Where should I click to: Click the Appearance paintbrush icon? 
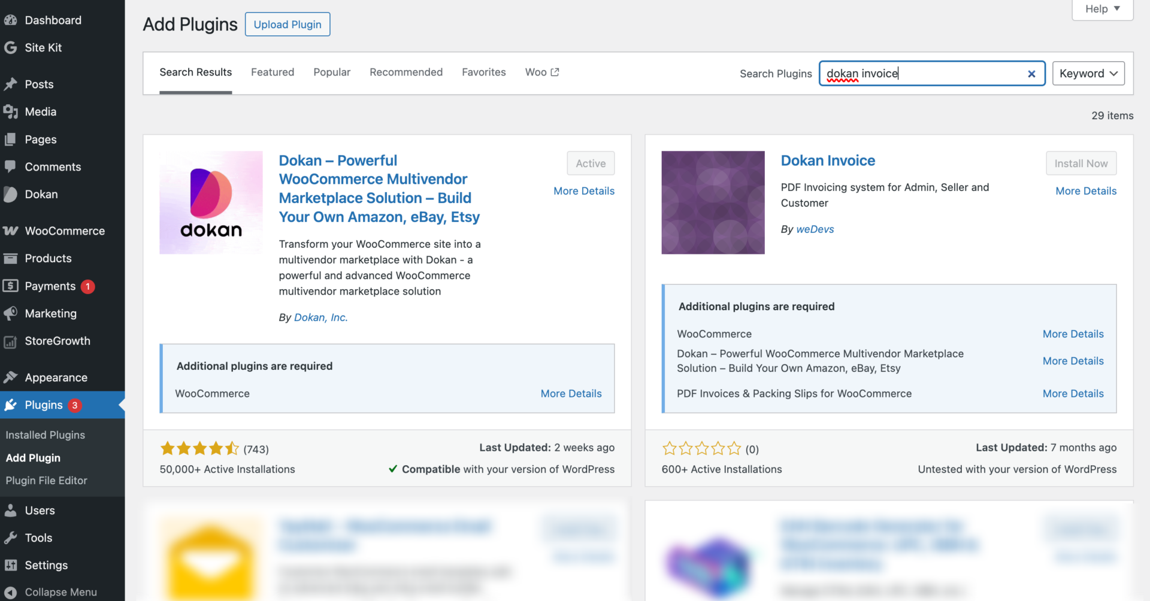10,378
